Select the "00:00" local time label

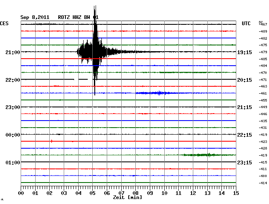point(13,135)
